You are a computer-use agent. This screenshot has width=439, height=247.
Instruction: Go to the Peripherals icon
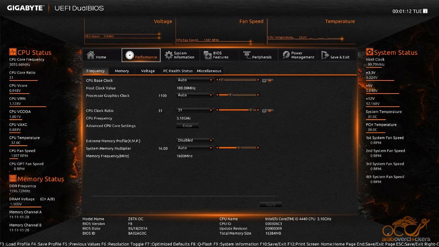(247, 55)
